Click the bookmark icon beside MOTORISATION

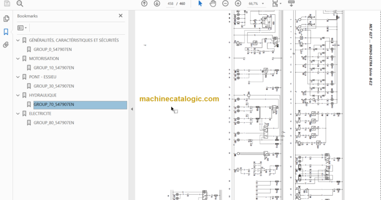coord(24,59)
